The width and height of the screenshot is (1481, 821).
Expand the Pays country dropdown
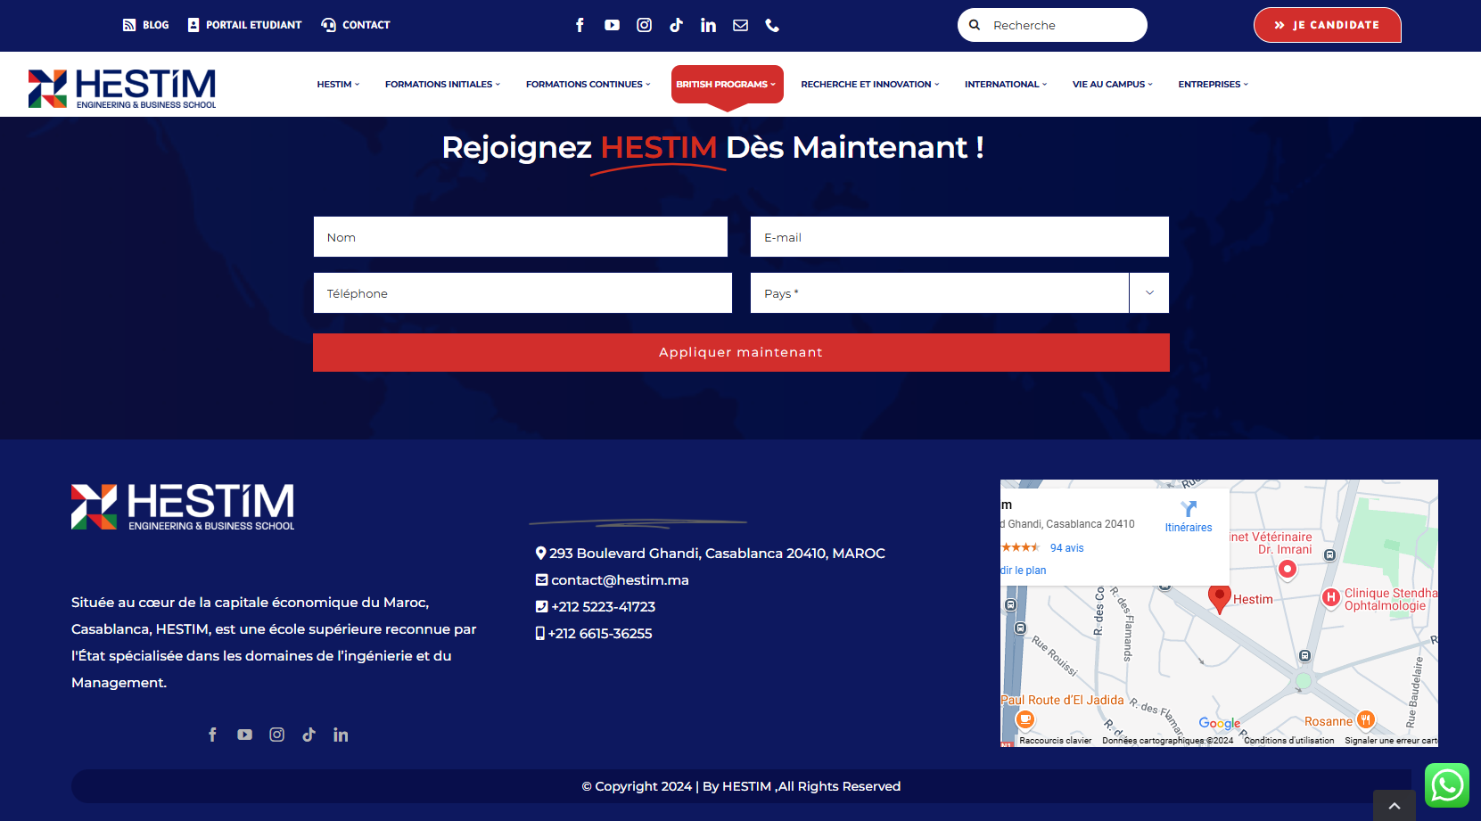(x=1148, y=293)
